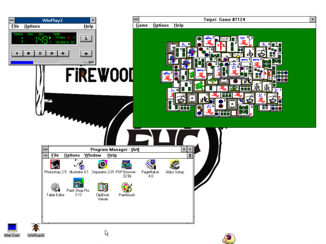The height and width of the screenshot is (244, 326).
Task: Open the WinPlay3 control-menu box
Action: 12,21
